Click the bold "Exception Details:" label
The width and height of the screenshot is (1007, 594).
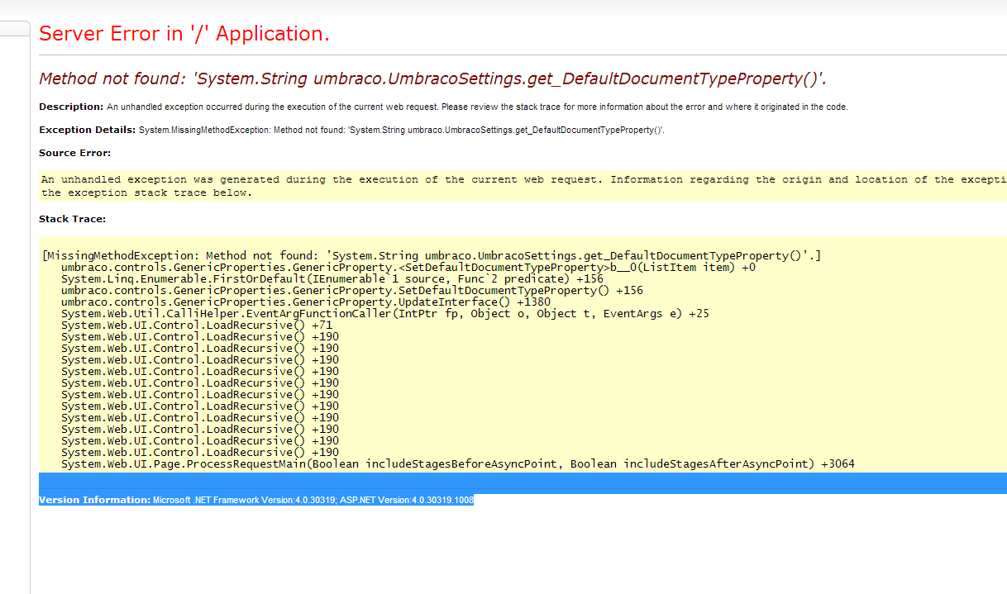click(87, 130)
